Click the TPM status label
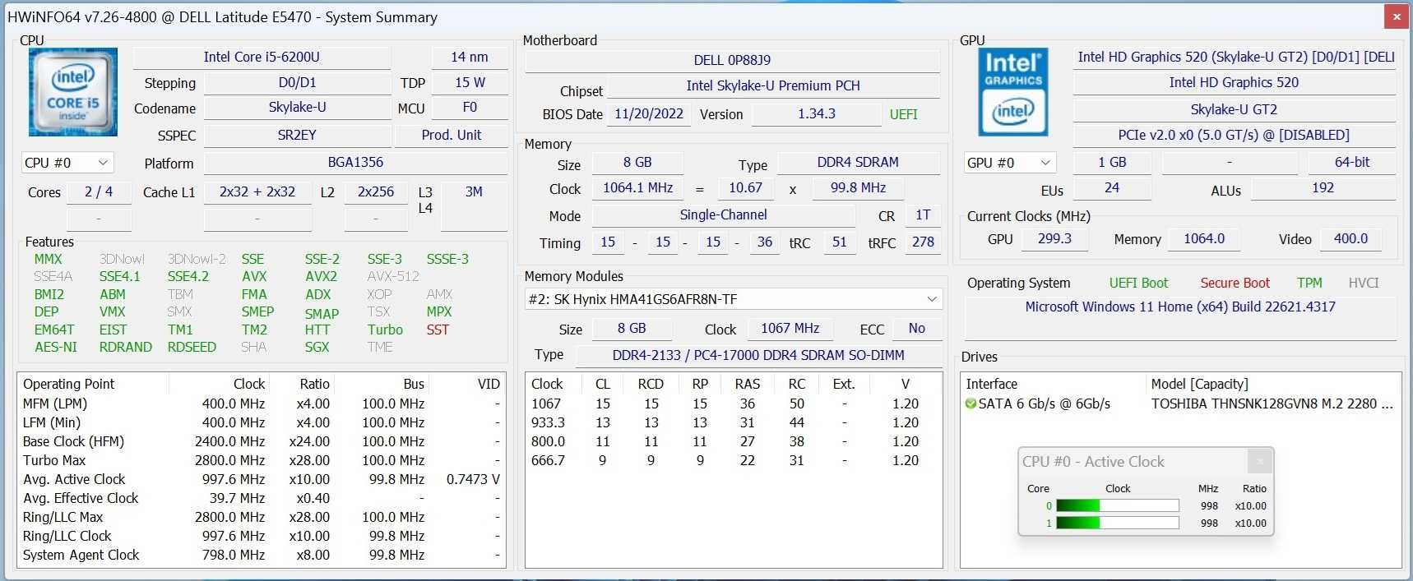The image size is (1413, 581). coord(1309,283)
